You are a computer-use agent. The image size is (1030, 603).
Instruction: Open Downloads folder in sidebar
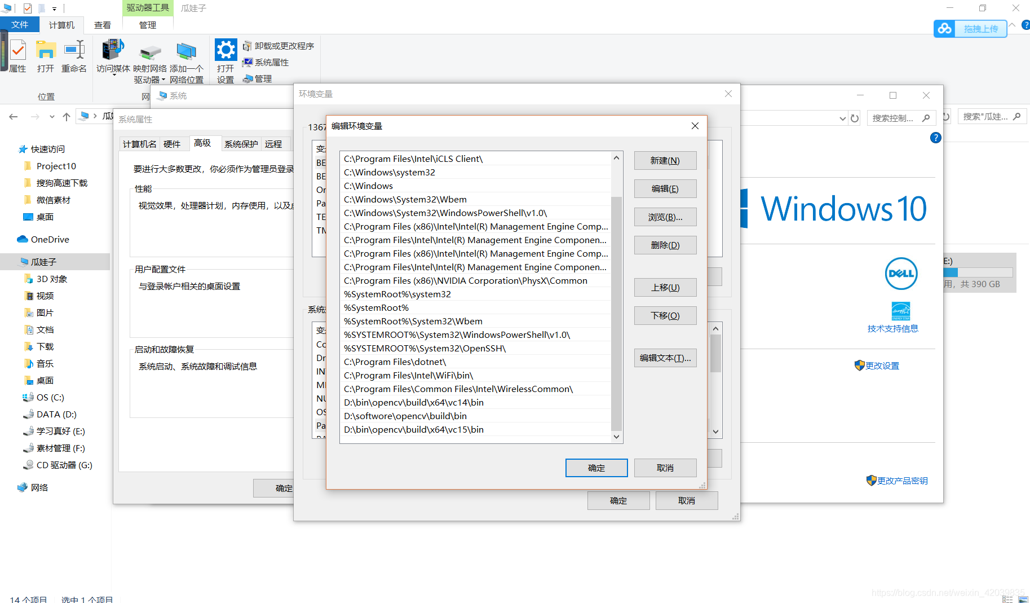click(39, 346)
